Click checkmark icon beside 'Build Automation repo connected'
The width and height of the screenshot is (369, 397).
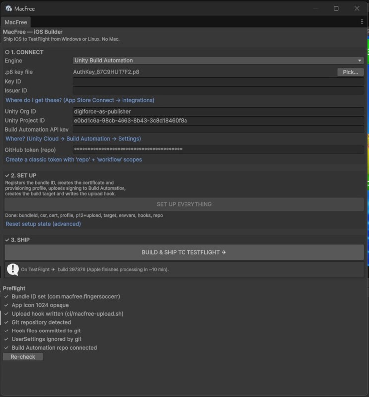click(x=6, y=348)
